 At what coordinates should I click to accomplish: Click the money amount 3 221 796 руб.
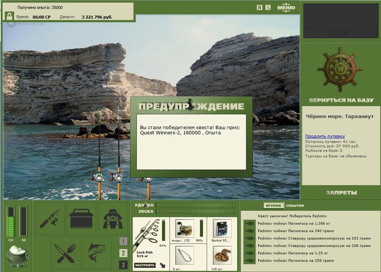[x=97, y=17]
